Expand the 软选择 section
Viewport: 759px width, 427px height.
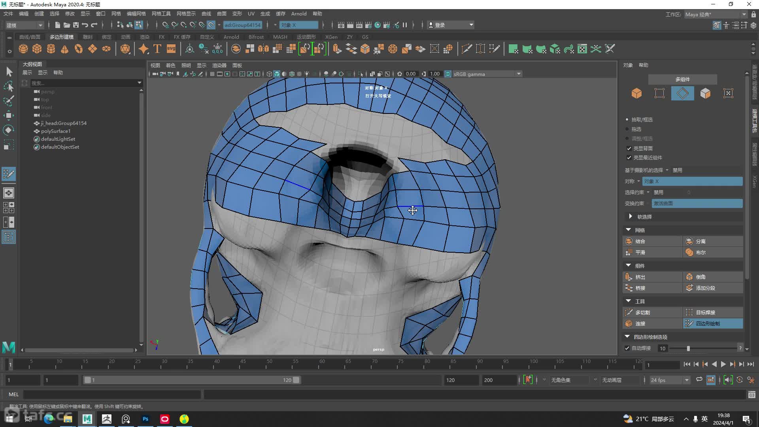(x=631, y=216)
